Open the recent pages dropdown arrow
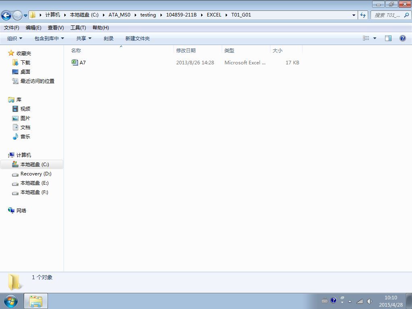Viewport: 412px width, 309px height. [x=25, y=16]
